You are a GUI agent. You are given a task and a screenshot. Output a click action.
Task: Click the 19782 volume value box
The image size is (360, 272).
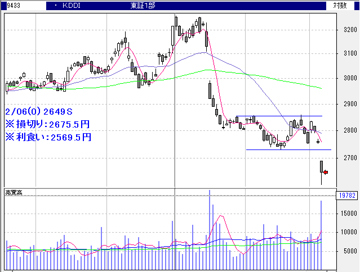(x=346, y=195)
